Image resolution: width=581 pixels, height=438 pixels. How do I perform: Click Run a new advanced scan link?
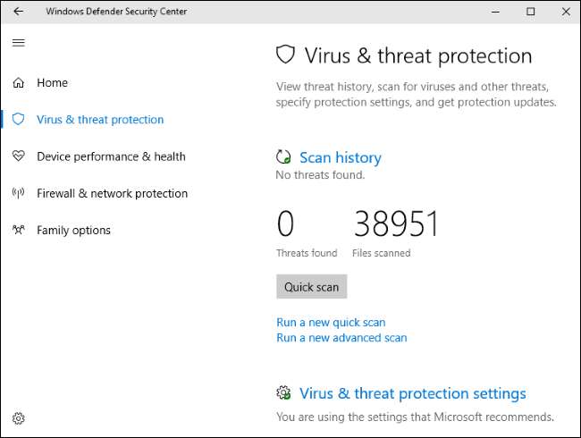[341, 338]
